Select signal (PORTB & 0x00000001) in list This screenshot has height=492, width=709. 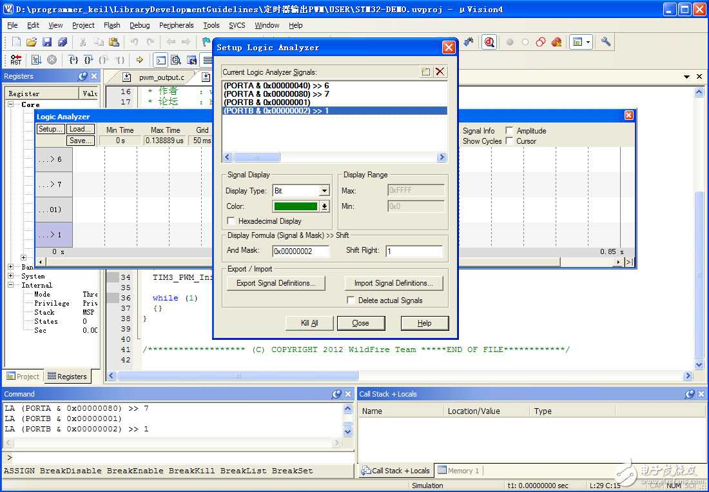click(335, 102)
